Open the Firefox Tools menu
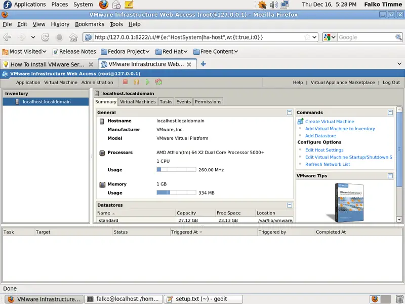Screen dimensions: 405x304 (x=116, y=24)
